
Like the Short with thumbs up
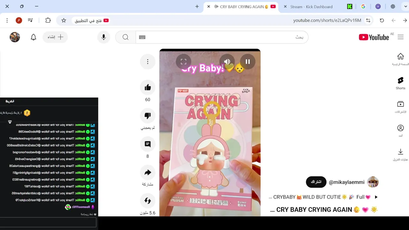coord(148,88)
